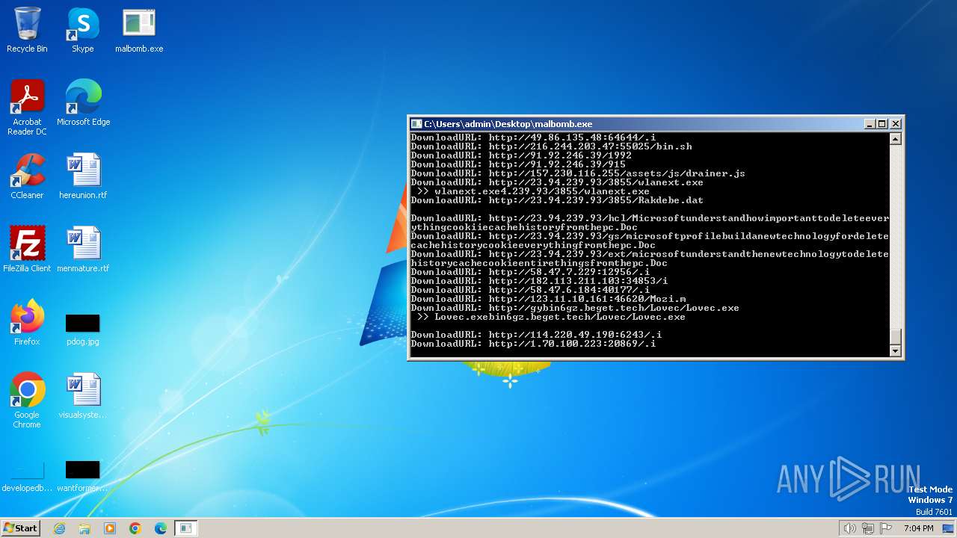Open File Explorer from the taskbar

tap(84, 528)
